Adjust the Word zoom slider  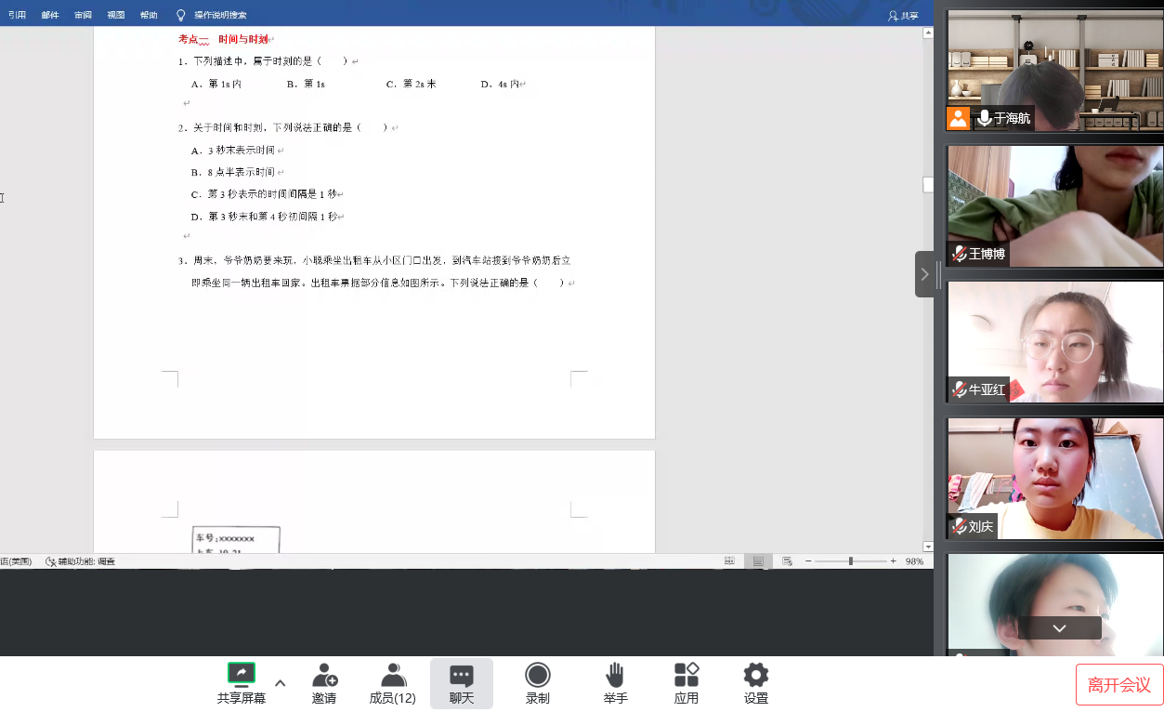click(851, 561)
